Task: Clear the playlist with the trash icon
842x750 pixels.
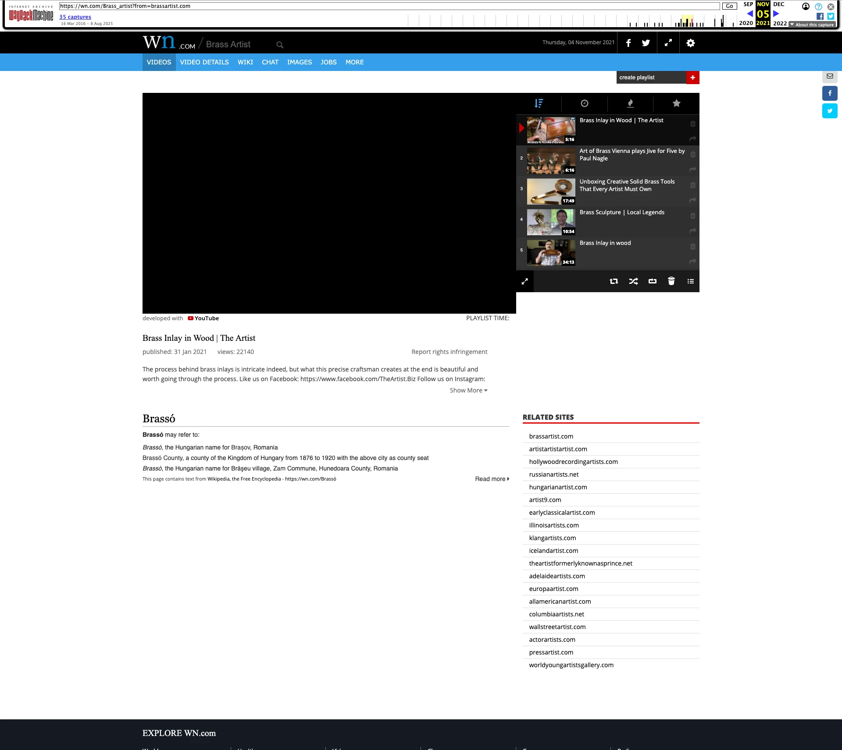Action: coord(671,281)
